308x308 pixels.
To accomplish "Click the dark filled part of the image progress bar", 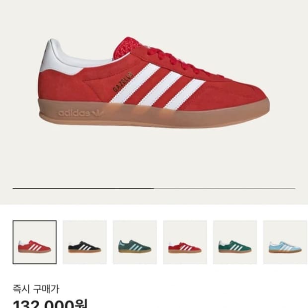I will pos(83,188).
